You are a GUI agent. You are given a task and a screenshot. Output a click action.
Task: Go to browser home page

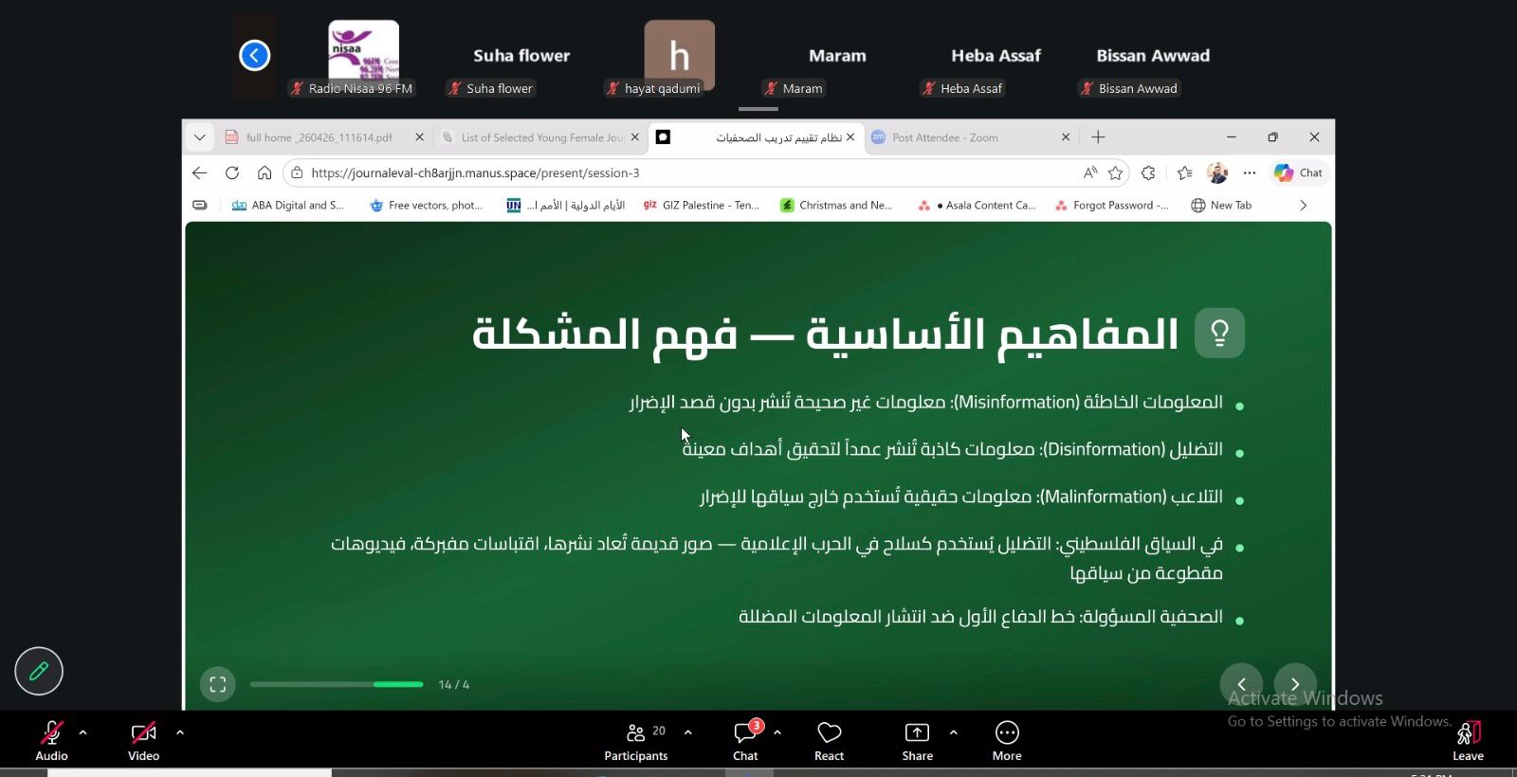point(265,172)
